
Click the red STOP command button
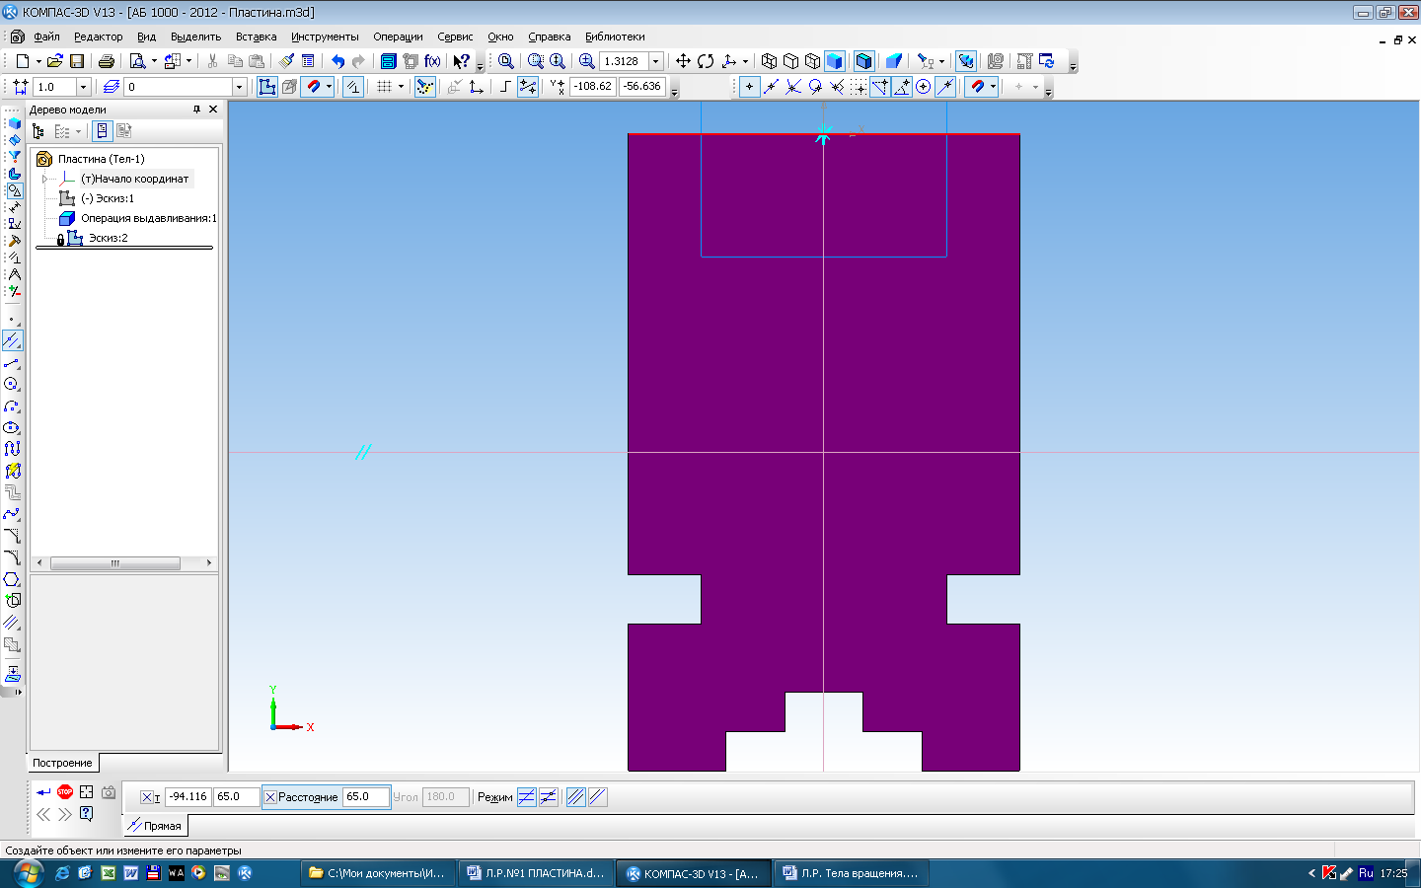click(65, 791)
